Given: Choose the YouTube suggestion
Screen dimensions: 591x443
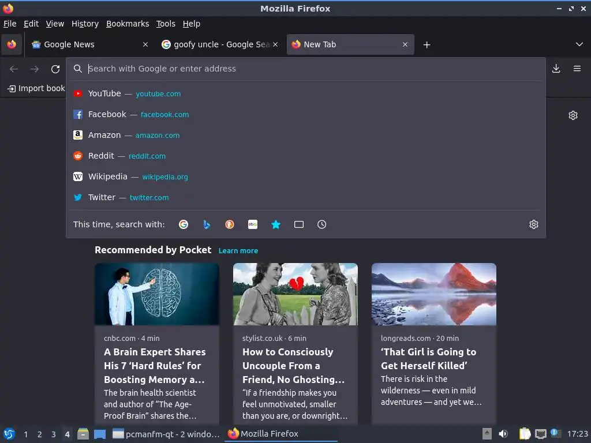Looking at the screenshot, I should coord(306,93).
